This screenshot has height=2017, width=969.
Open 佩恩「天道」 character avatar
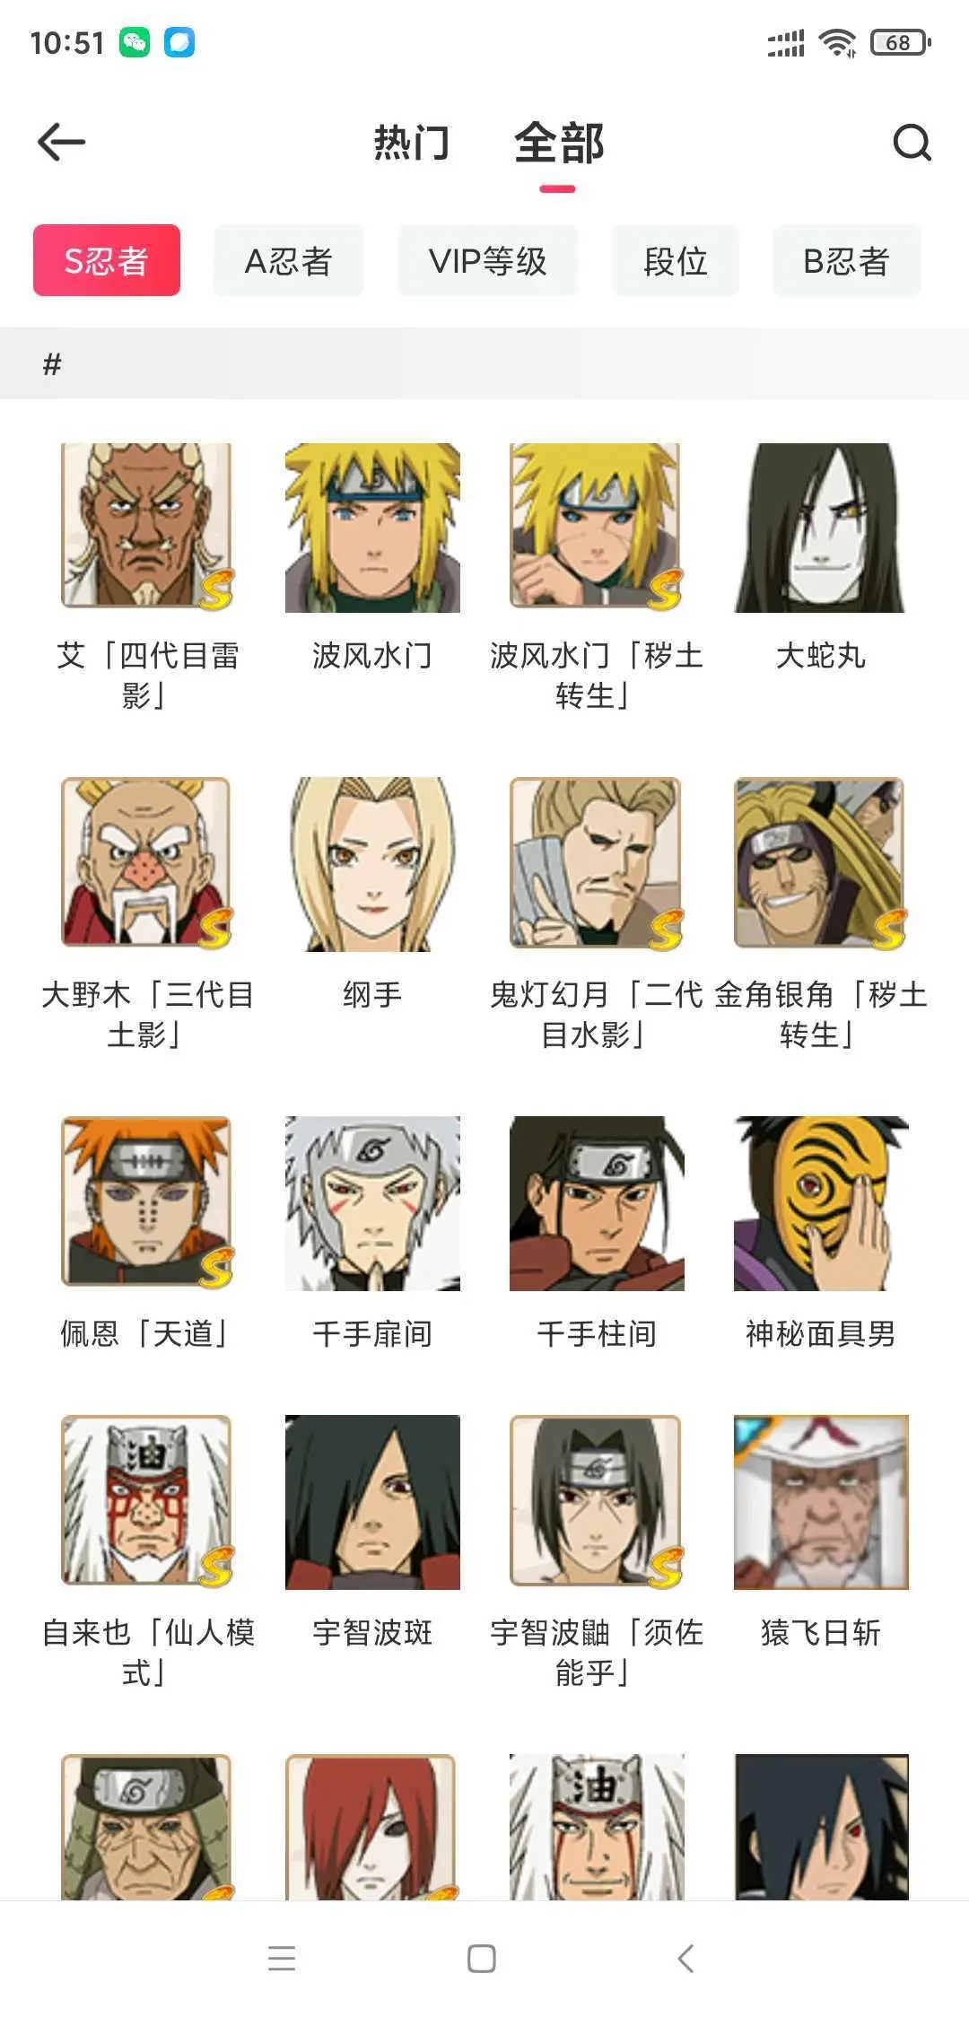point(147,1202)
